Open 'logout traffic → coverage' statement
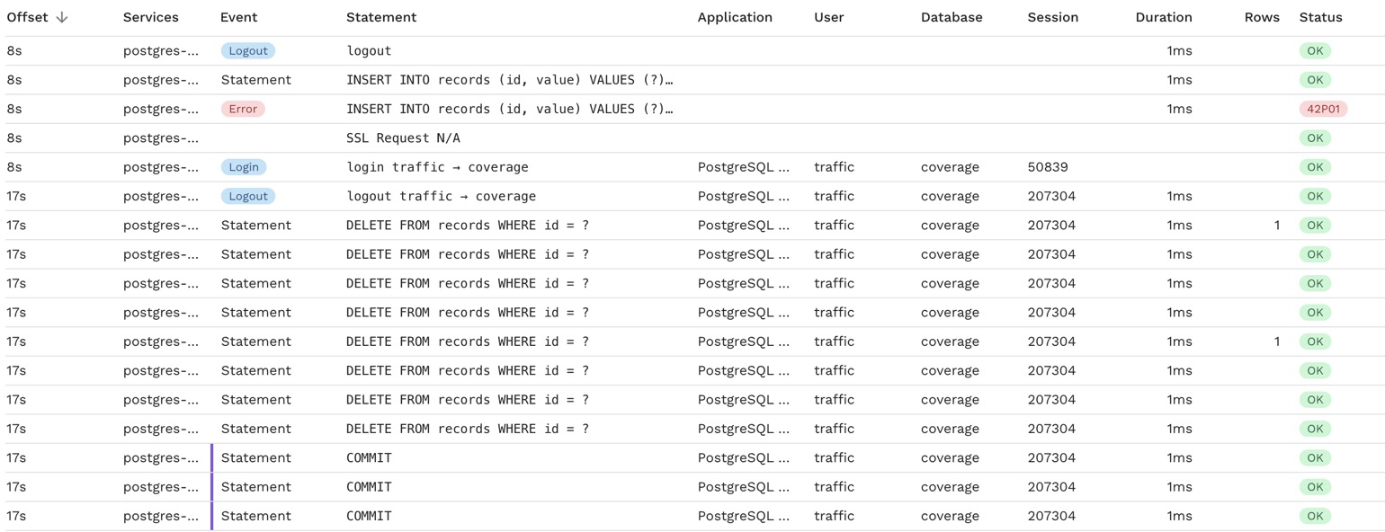The image size is (1385, 532). tap(441, 196)
